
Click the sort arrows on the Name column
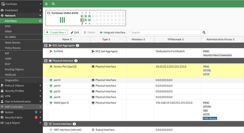pyautogui.click(x=71, y=40)
